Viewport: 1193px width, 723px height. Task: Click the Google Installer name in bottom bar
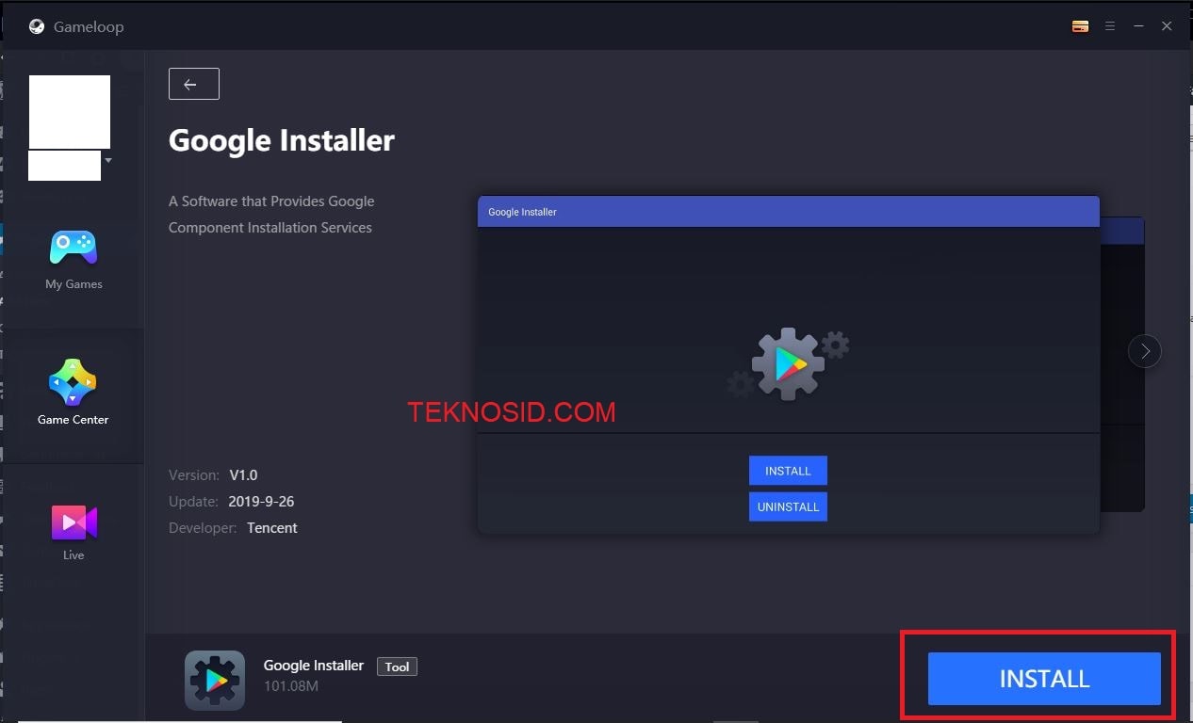[x=314, y=666]
